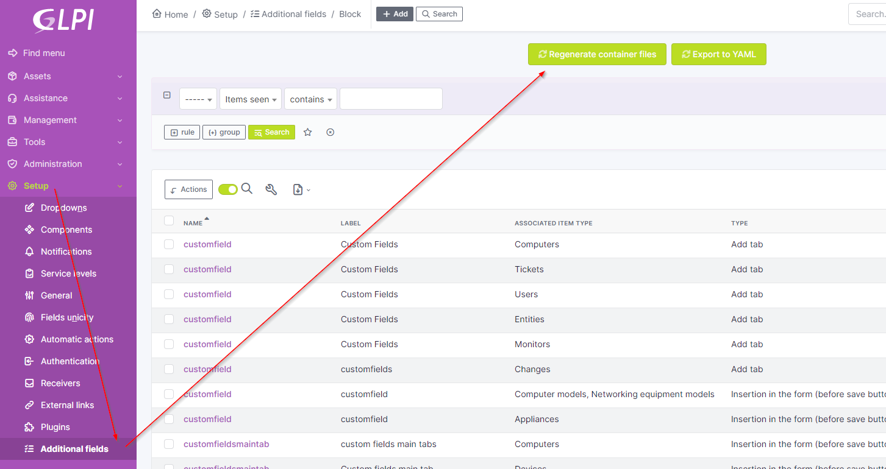Open the search magnifier in the results toolbar
886x469 pixels.
(247, 189)
